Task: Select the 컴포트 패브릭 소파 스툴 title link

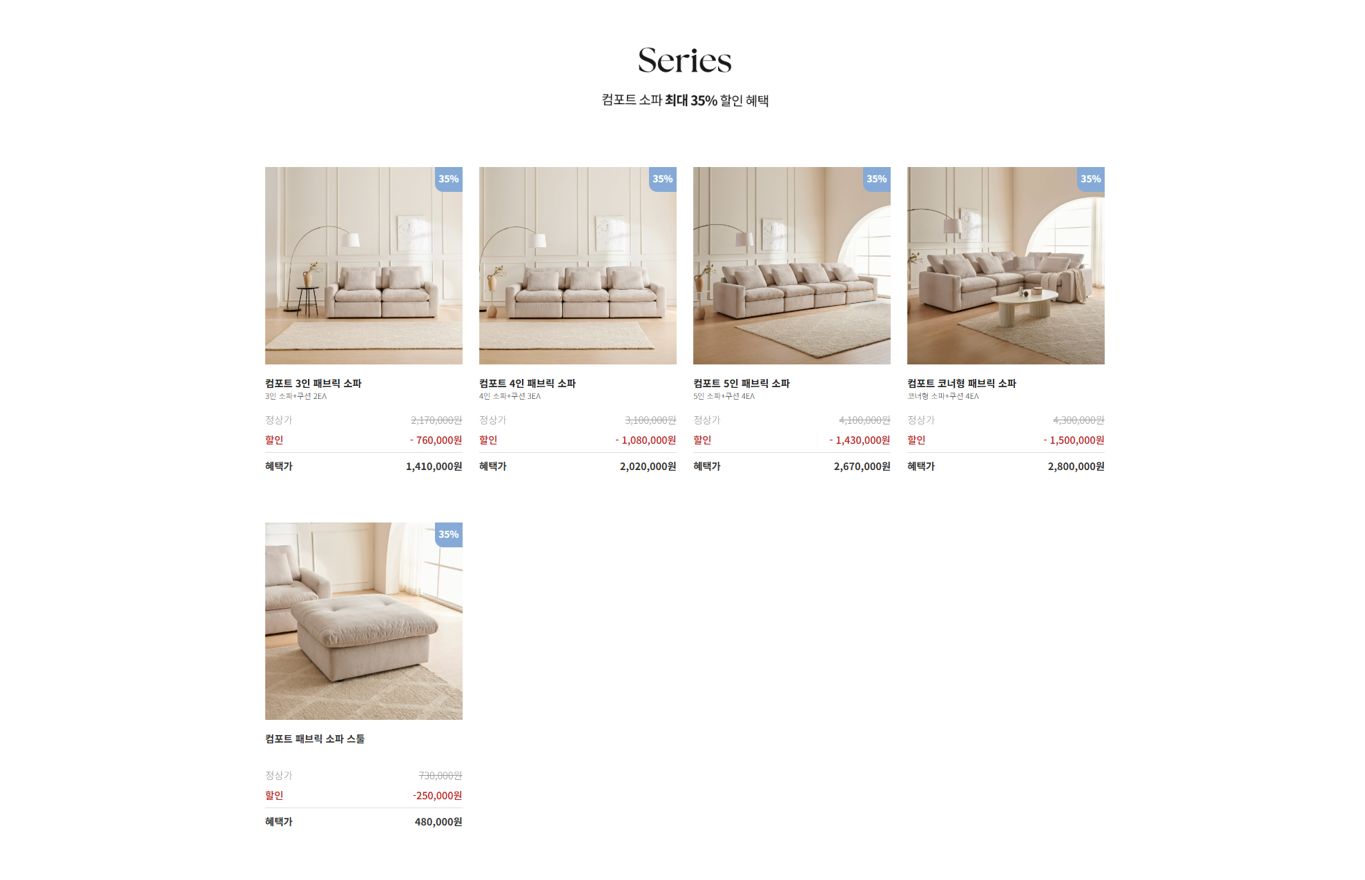Action: tap(315, 739)
